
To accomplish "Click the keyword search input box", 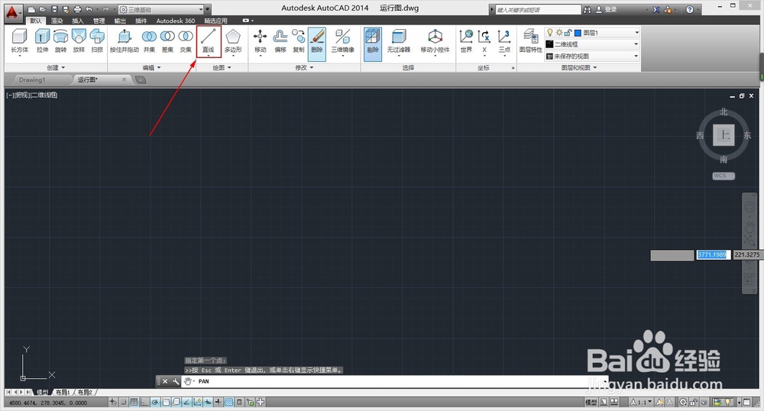I will tap(538, 10).
